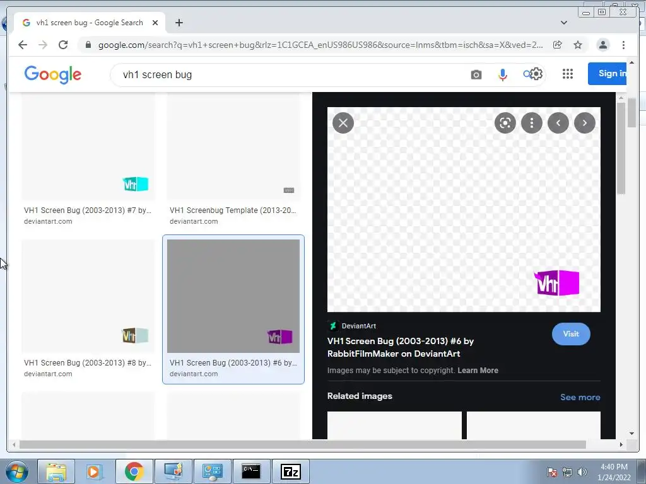Open the second related image thumbnail
Viewport: 646px width, 484px height.
tap(534, 425)
